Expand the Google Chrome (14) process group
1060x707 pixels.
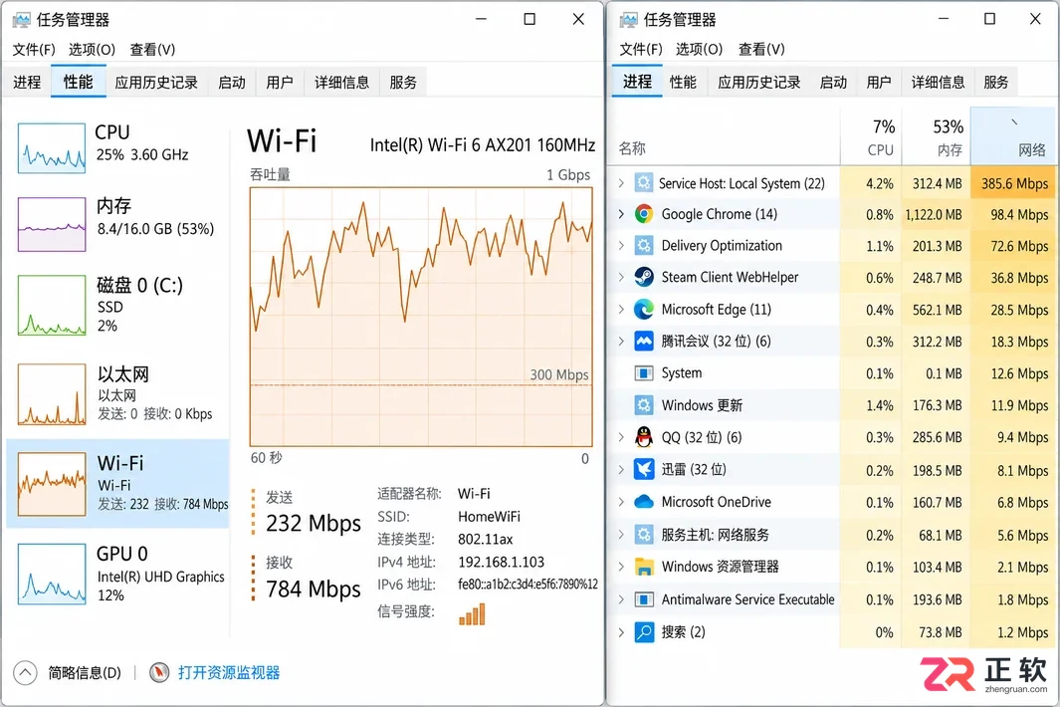(621, 214)
